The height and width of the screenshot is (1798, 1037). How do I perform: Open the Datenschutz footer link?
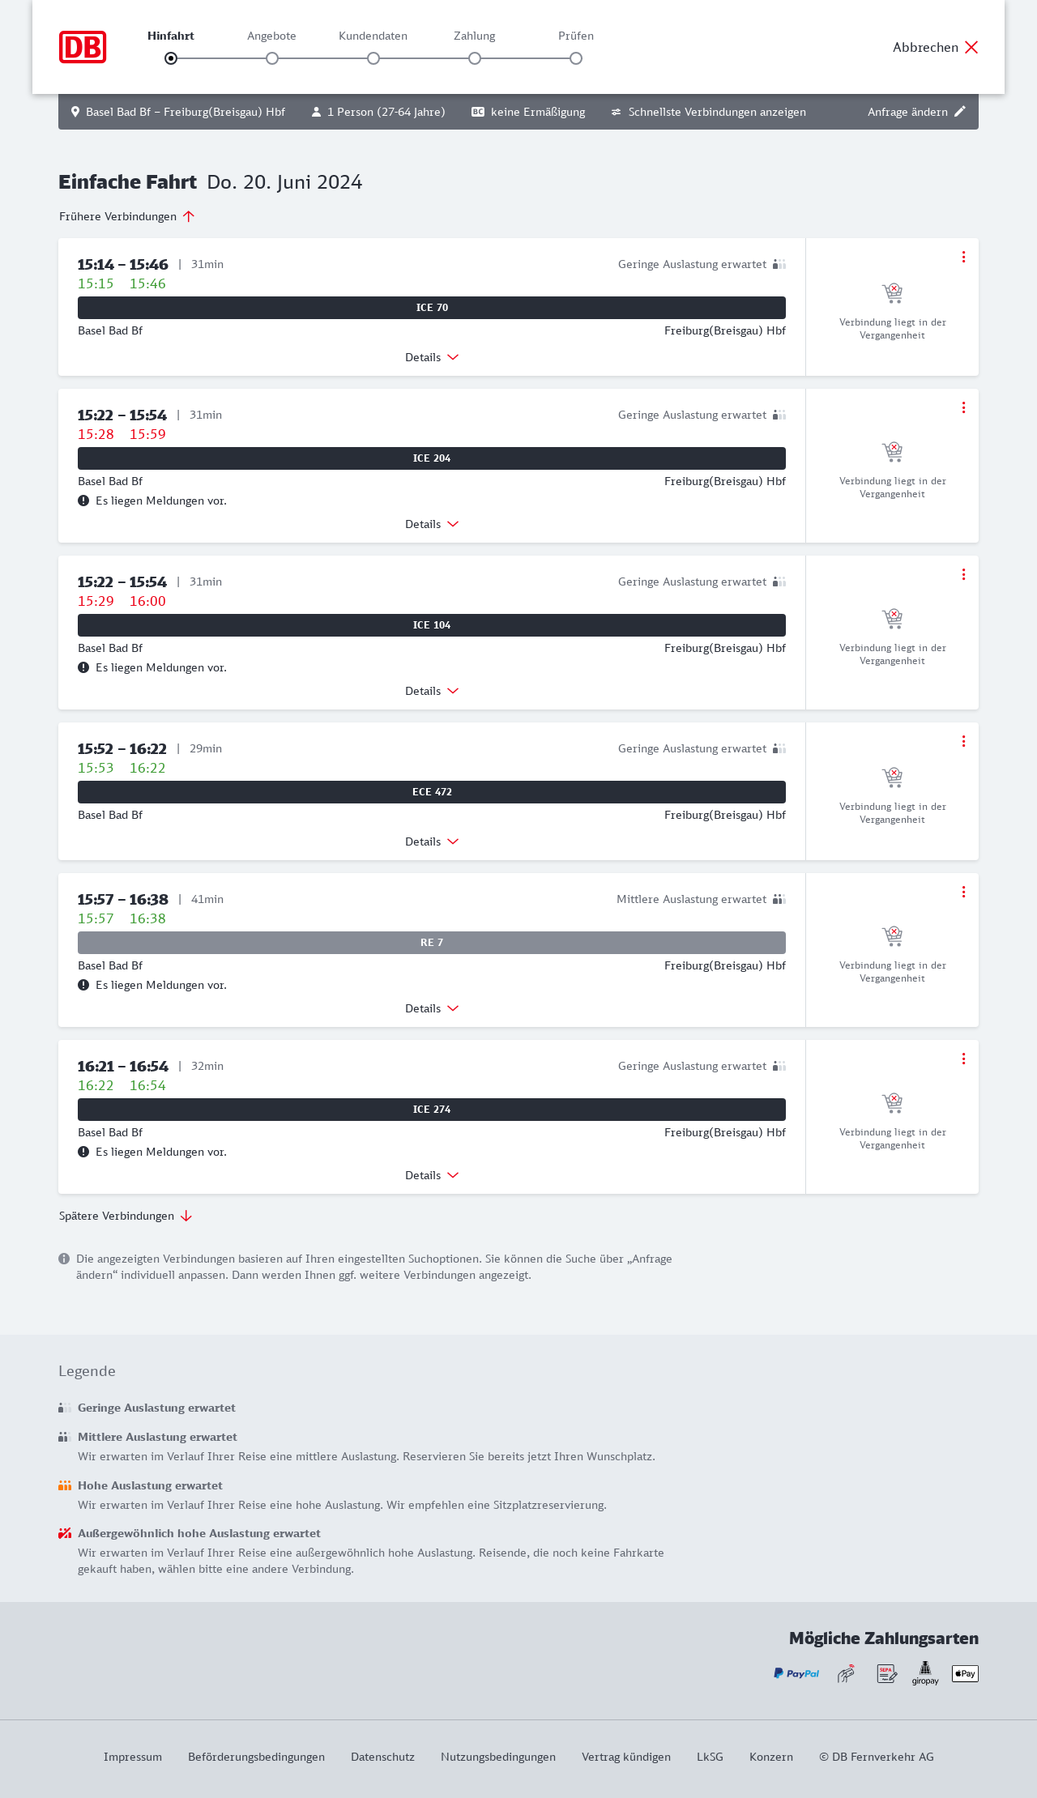(382, 1757)
